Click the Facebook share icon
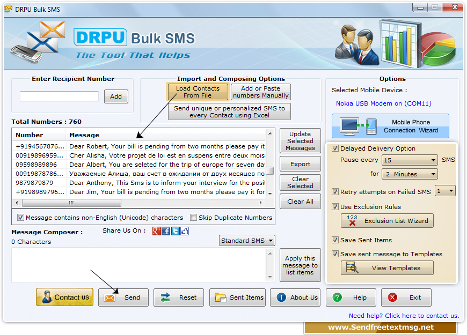The image size is (467, 335). [x=166, y=231]
